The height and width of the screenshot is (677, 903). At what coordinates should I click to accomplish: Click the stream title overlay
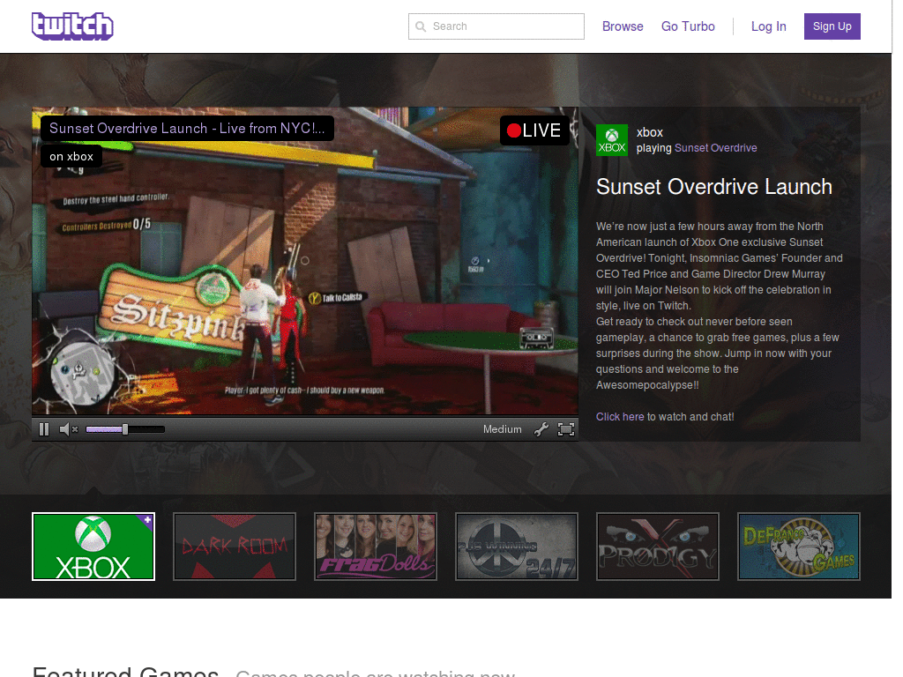(x=187, y=129)
